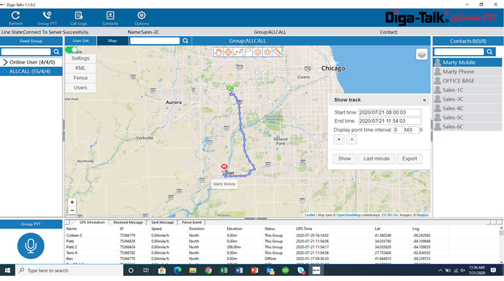504x281 pixels.
Task: Open Call Logs from the top toolbar
Action: 78,18
